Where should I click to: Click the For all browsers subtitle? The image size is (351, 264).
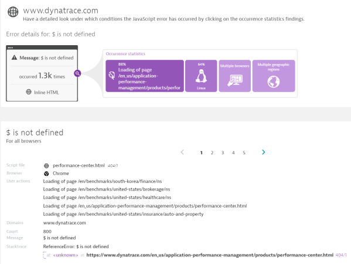coord(23,141)
